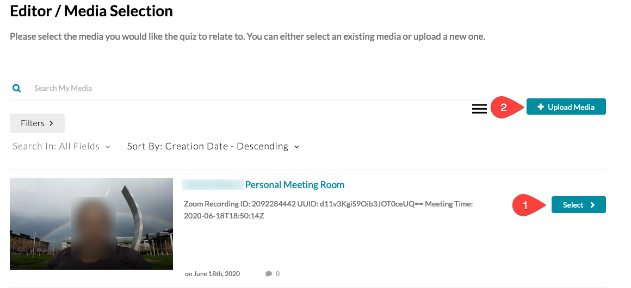Click the chevron on the Filters button
The width and height of the screenshot is (631, 288).
pyautogui.click(x=52, y=123)
